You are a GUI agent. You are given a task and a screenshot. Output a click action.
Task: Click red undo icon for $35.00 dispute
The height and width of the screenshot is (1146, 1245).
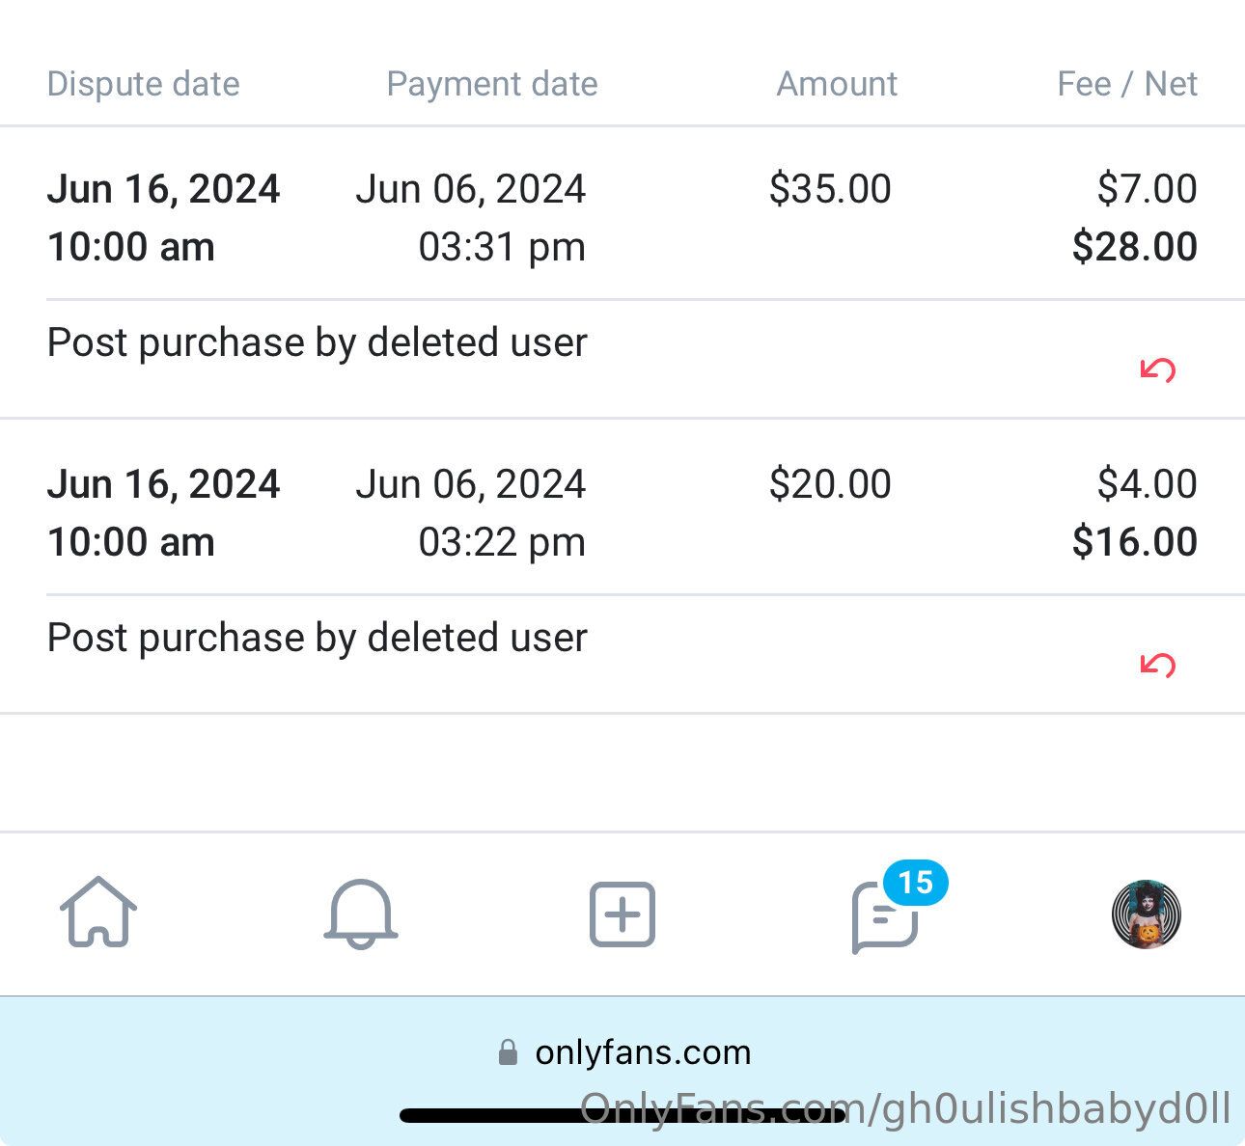[1157, 369]
